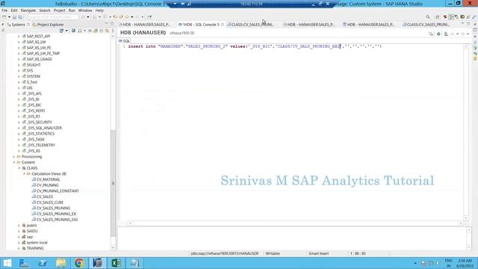Open the Help menu
The image size is (478, 269).
tap(99, 10)
